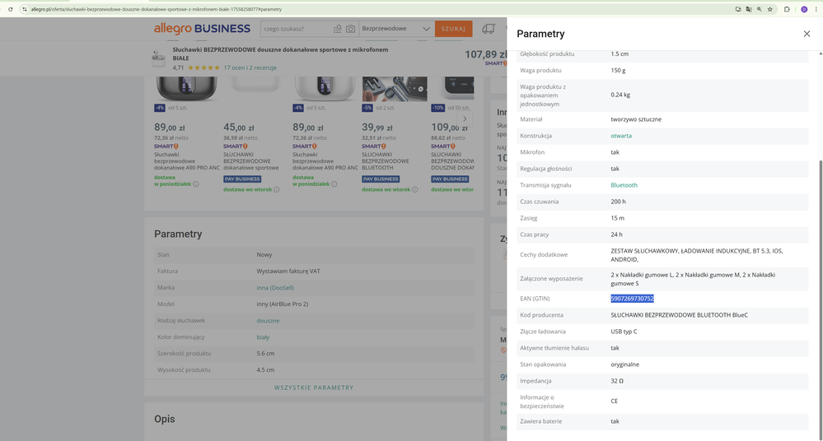Reload the page with browser refresh icon
The image size is (823, 441).
(x=11, y=9)
